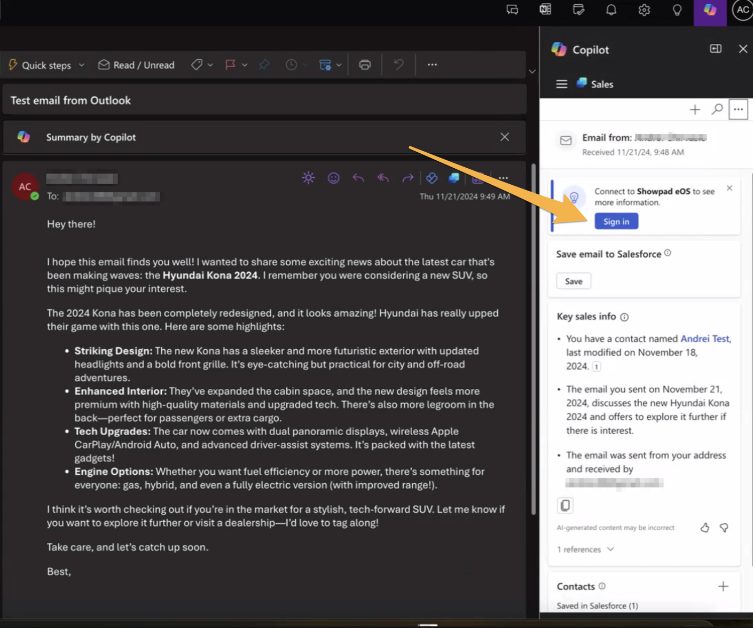
Task: Sign in to Showpad eOS
Action: (x=616, y=222)
